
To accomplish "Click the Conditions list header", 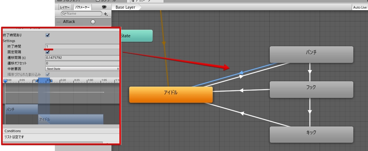I will pyautogui.click(x=61, y=131).
